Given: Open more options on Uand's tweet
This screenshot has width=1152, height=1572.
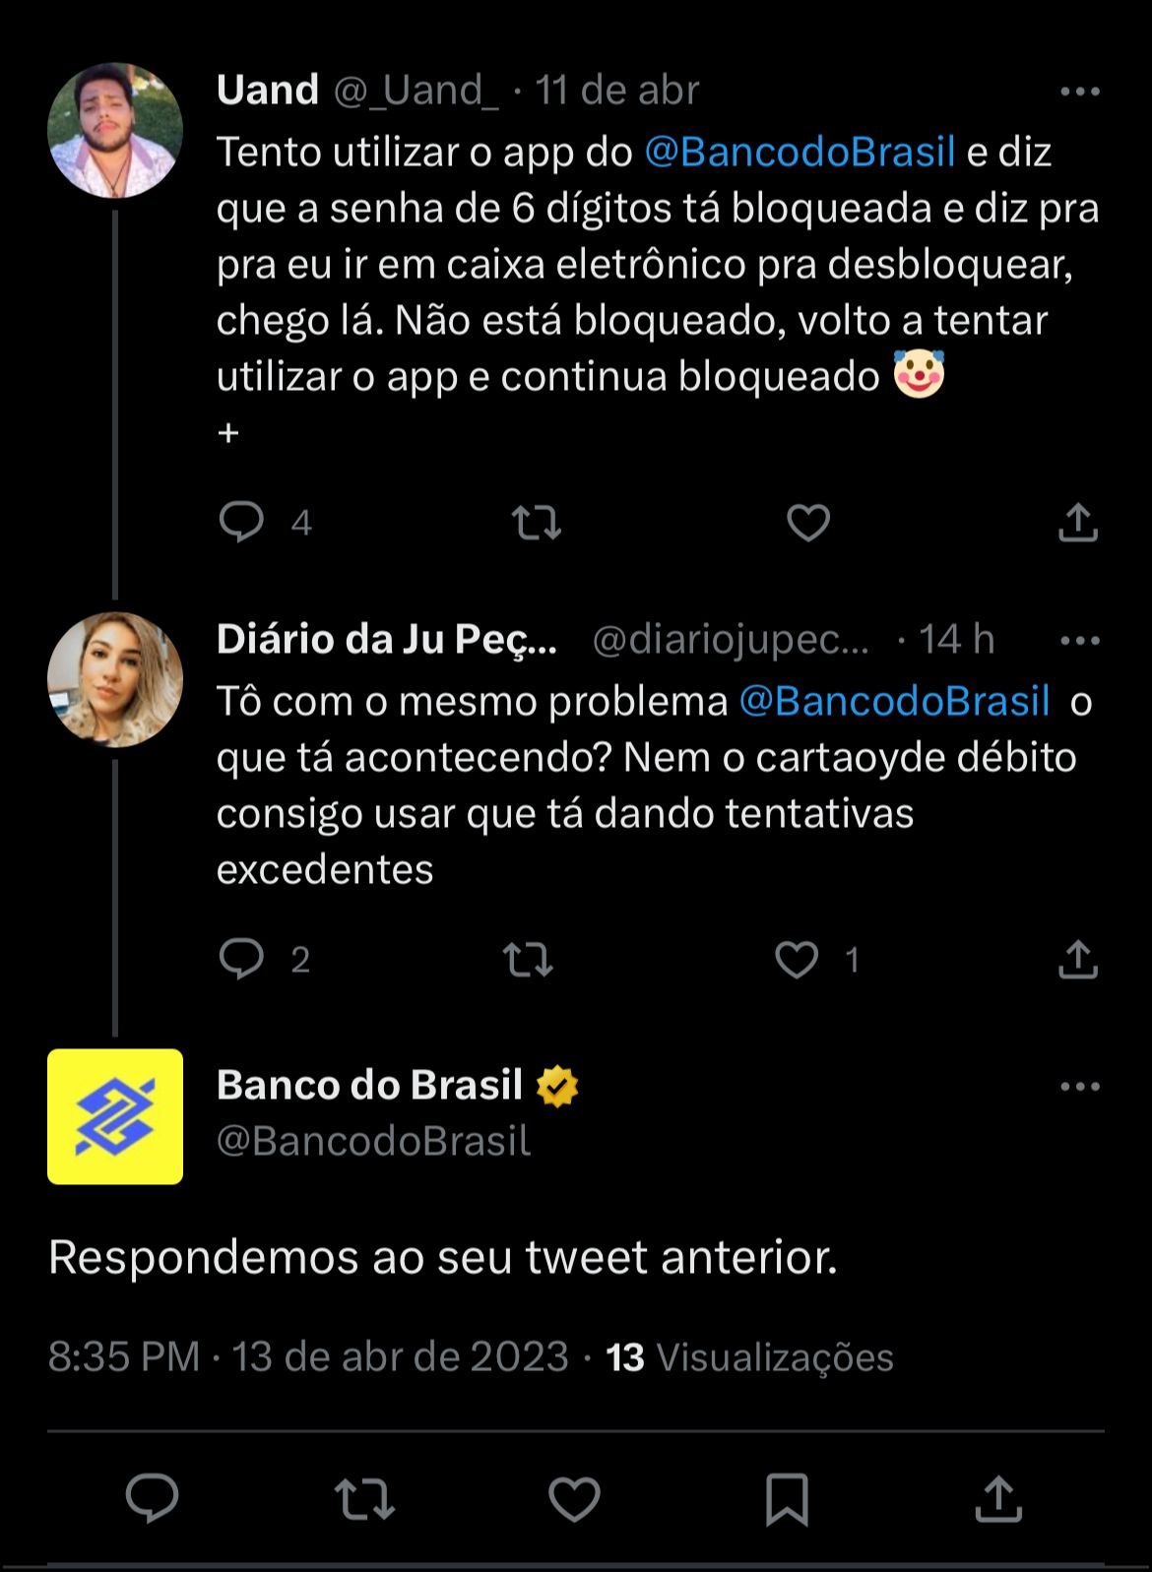Looking at the screenshot, I should tap(1079, 92).
